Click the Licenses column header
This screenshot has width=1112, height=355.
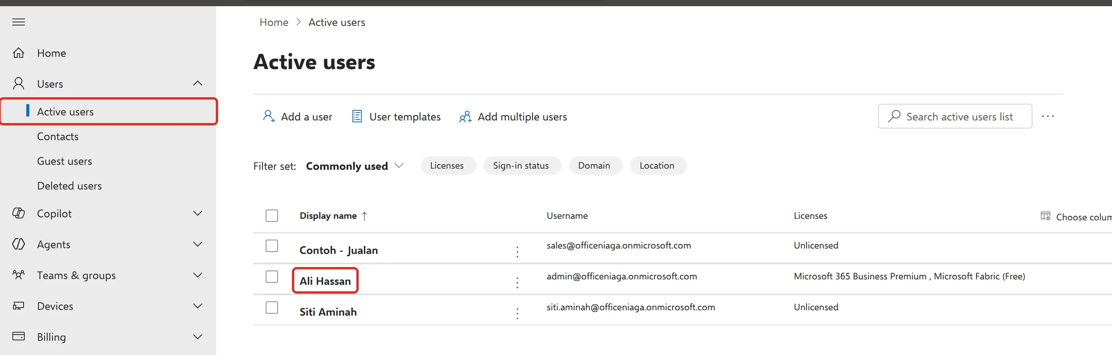[x=810, y=216]
